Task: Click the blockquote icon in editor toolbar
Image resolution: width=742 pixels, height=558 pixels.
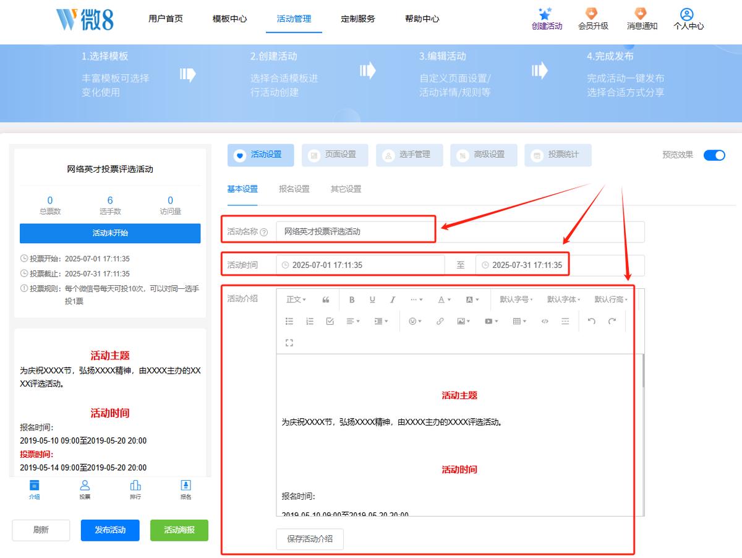Action: (x=326, y=299)
